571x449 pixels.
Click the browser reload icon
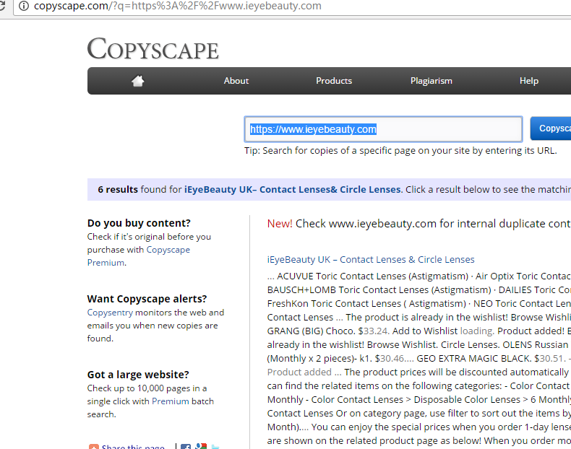(x=2, y=6)
